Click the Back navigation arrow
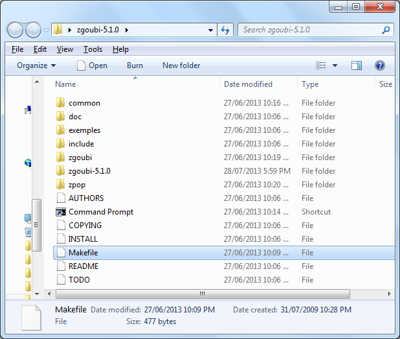Screen dimensions: 400x339 15,30
